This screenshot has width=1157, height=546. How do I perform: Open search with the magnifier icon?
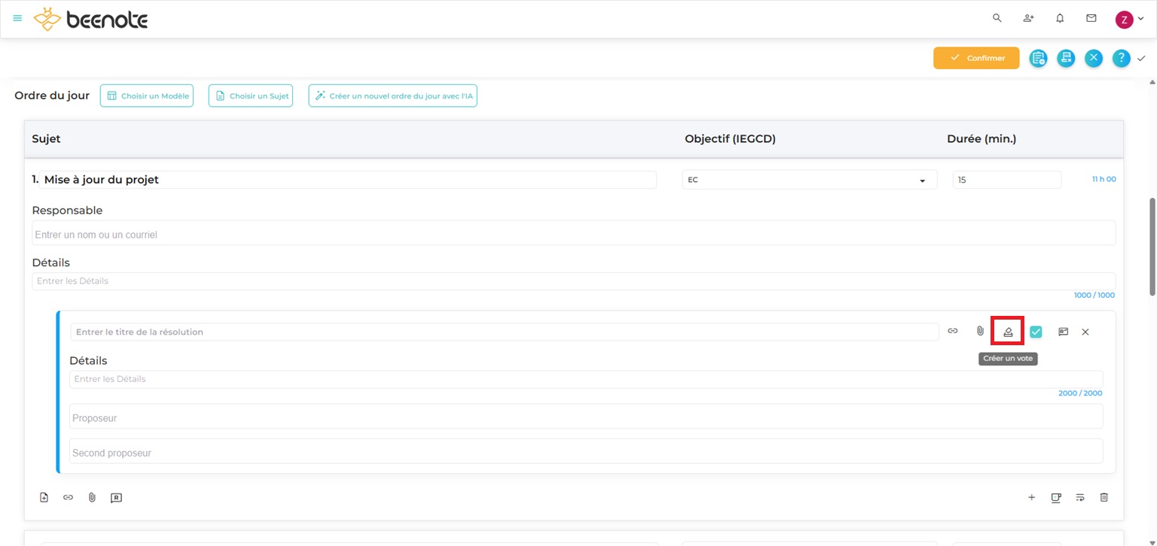(997, 18)
